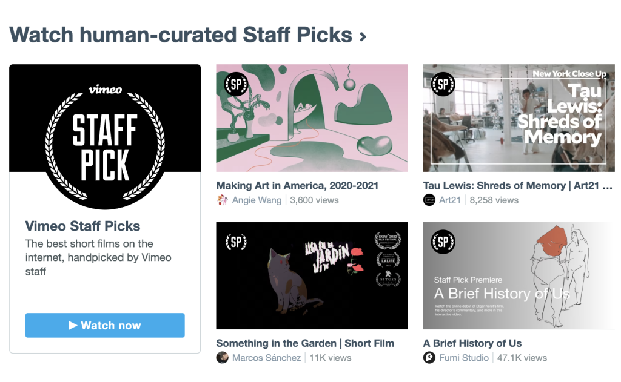Click SP badge on Making Art in America thumbnail
The image size is (621, 382).
pos(237,85)
